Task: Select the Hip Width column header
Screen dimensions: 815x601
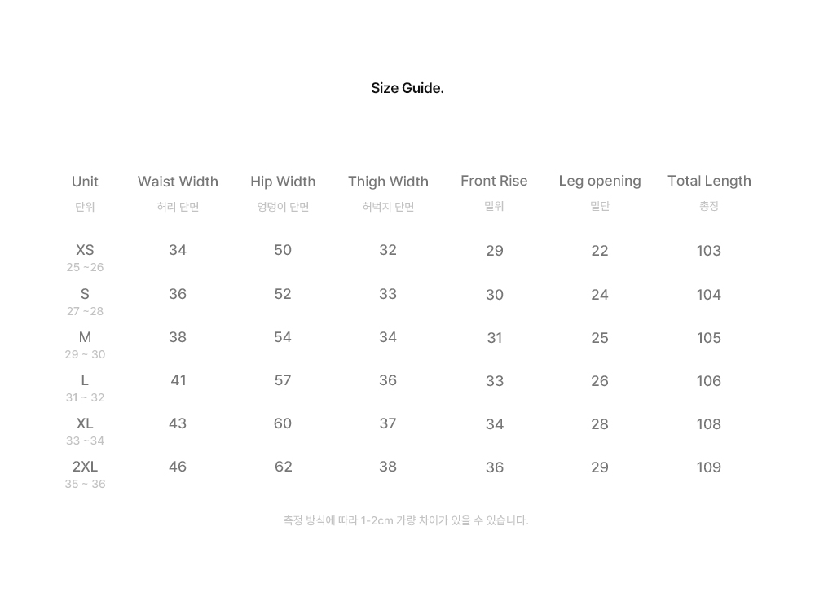Action: point(283,182)
